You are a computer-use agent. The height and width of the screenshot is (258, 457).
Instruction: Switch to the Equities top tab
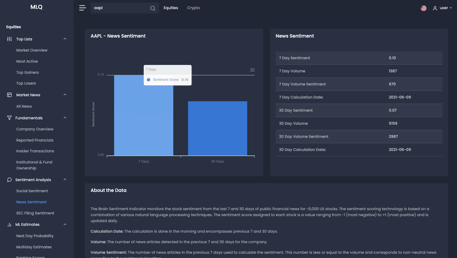point(171,8)
